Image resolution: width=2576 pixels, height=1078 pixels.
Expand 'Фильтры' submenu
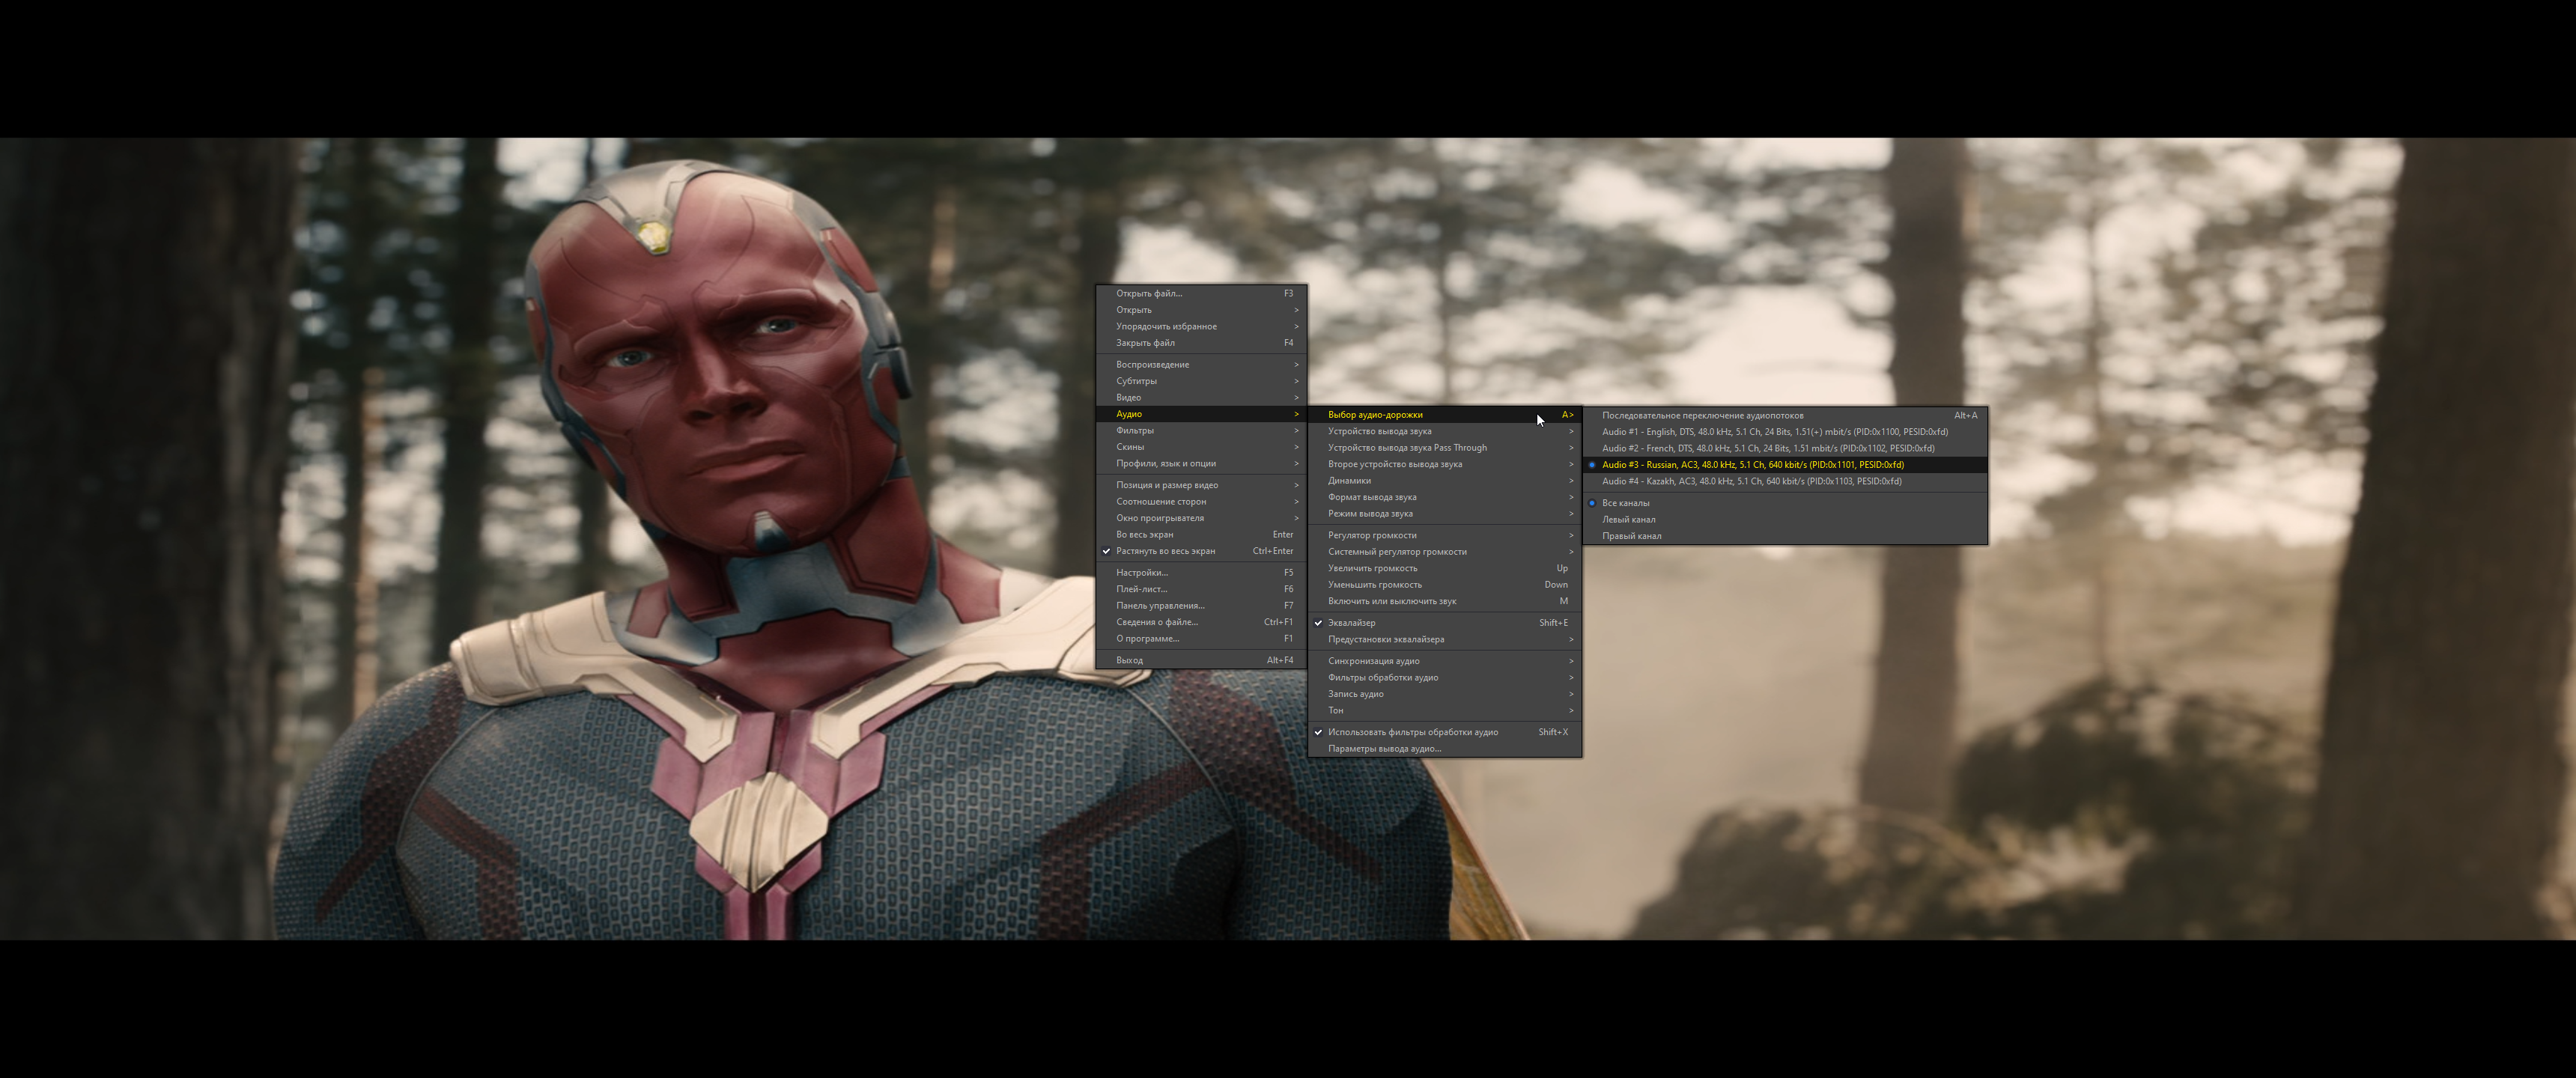pyautogui.click(x=1201, y=430)
